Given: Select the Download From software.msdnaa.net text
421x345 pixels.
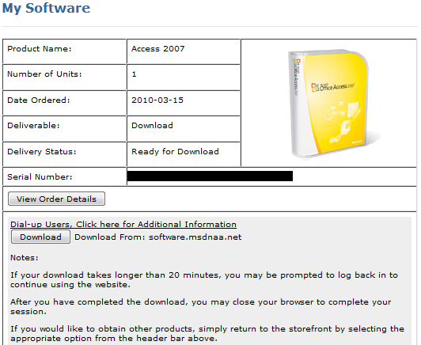Looking at the screenshot, I should click(x=158, y=237).
